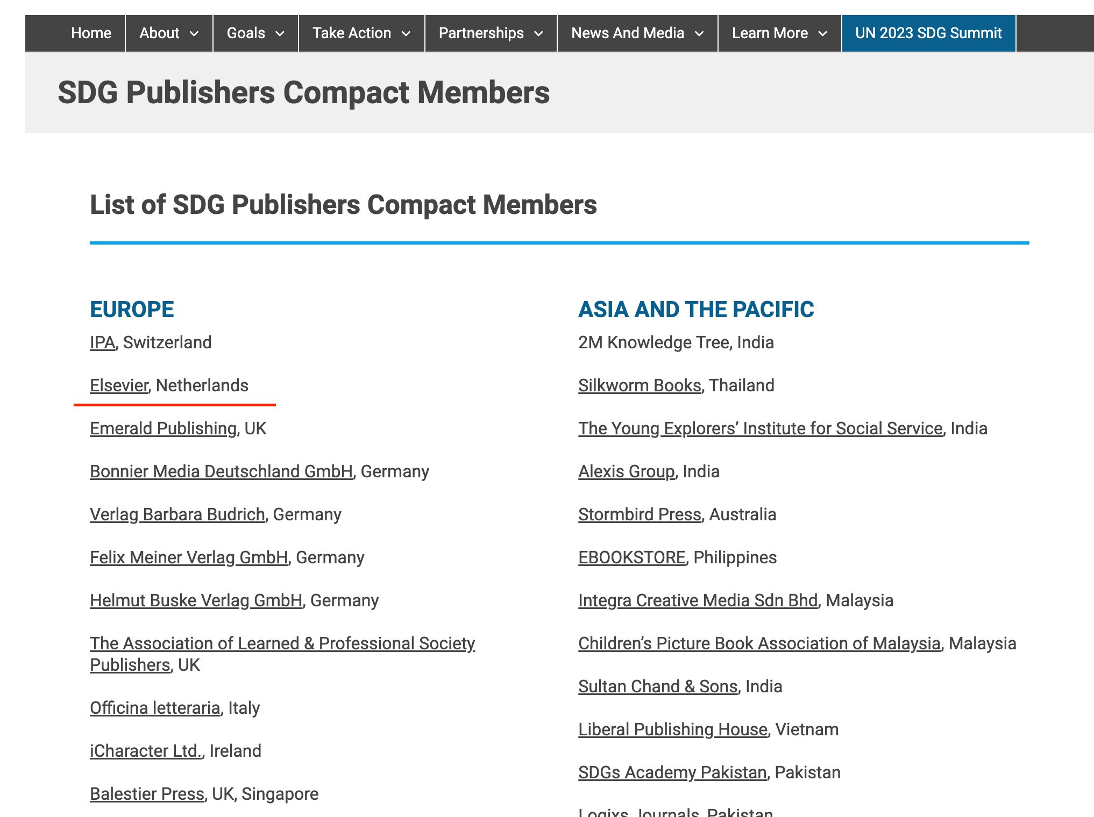Image resolution: width=1094 pixels, height=817 pixels.
Task: Click the SDG Publishers Compact Members page title
Action: pos(304,92)
